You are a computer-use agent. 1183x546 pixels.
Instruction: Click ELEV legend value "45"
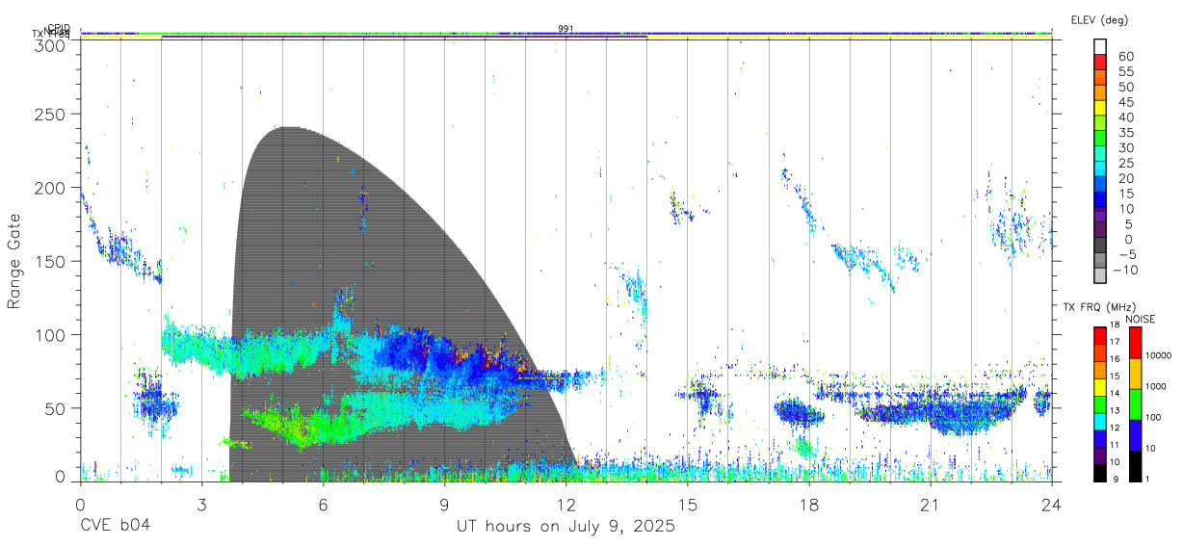click(x=1125, y=102)
